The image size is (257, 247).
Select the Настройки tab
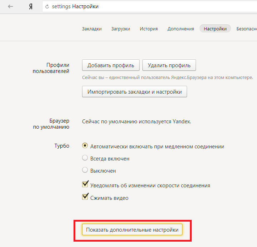pyautogui.click(x=215, y=29)
